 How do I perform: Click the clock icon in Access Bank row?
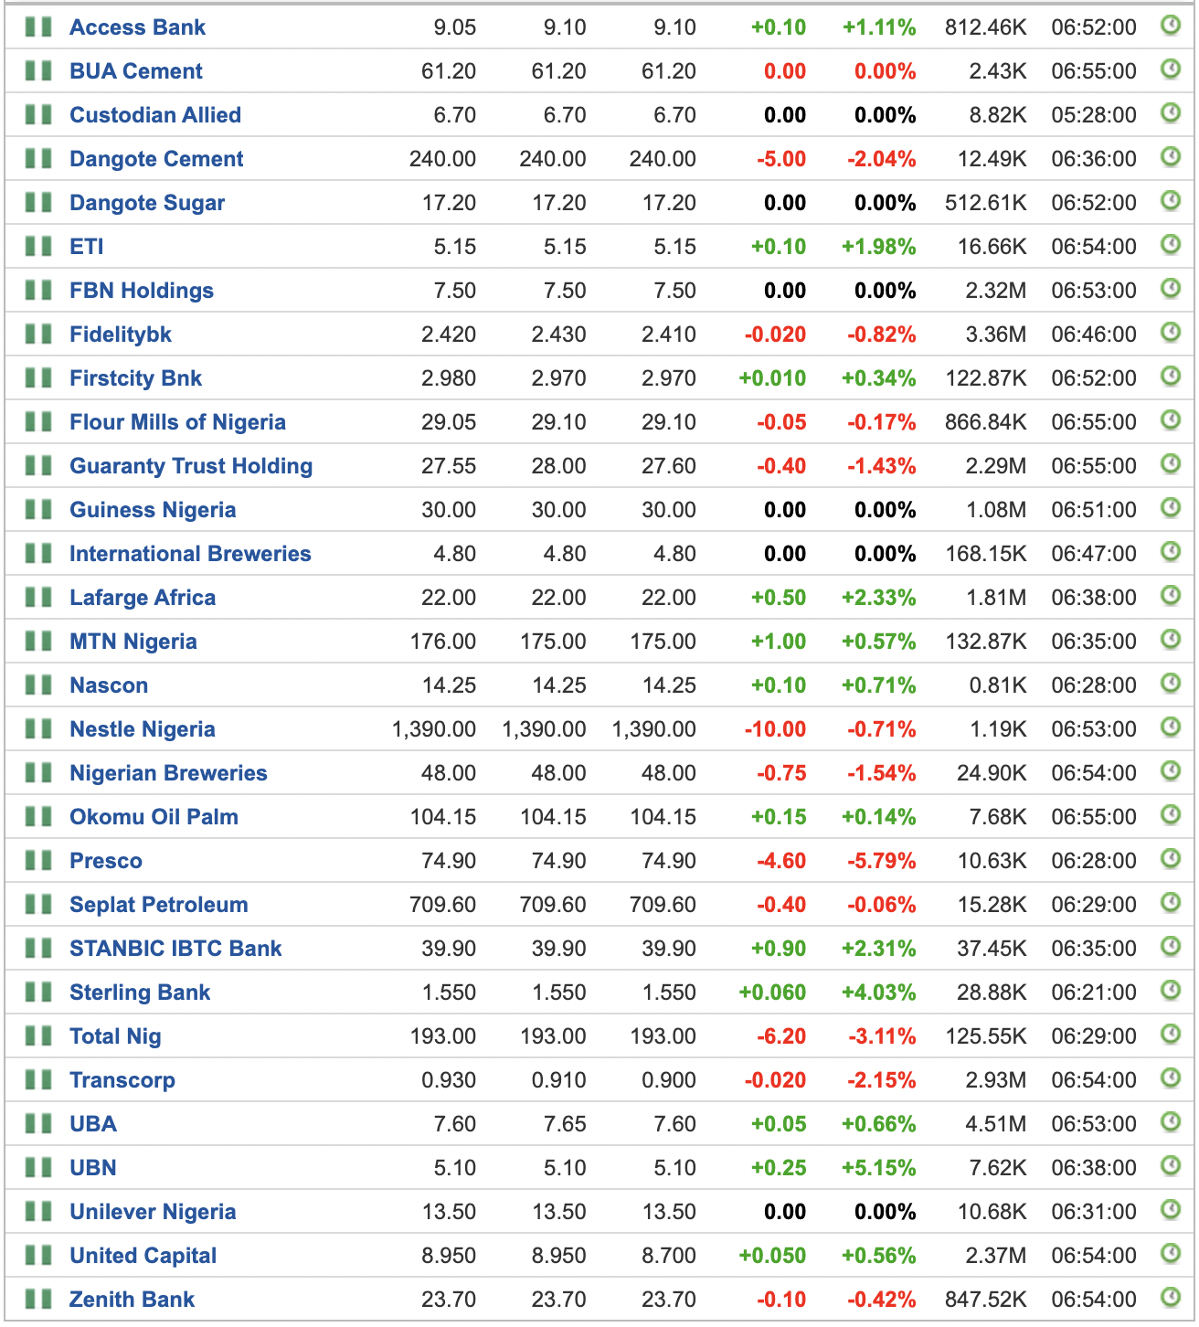click(1171, 26)
